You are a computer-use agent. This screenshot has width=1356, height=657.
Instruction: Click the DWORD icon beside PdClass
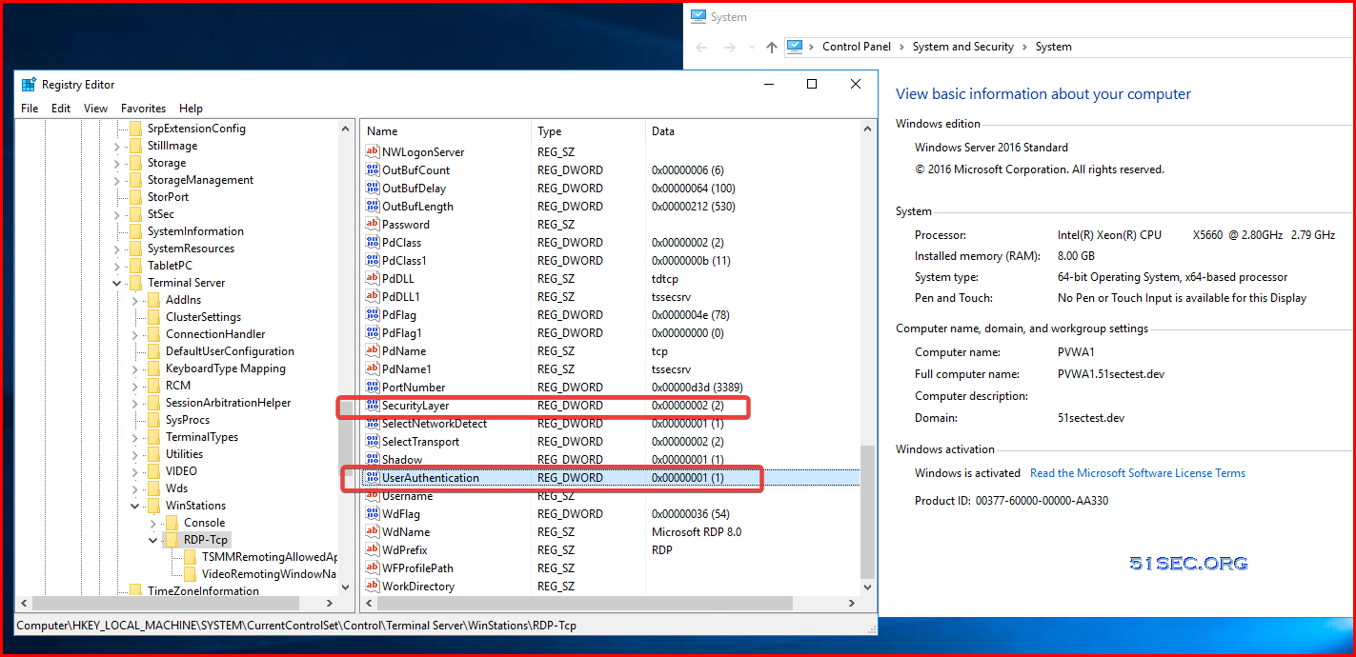373,243
